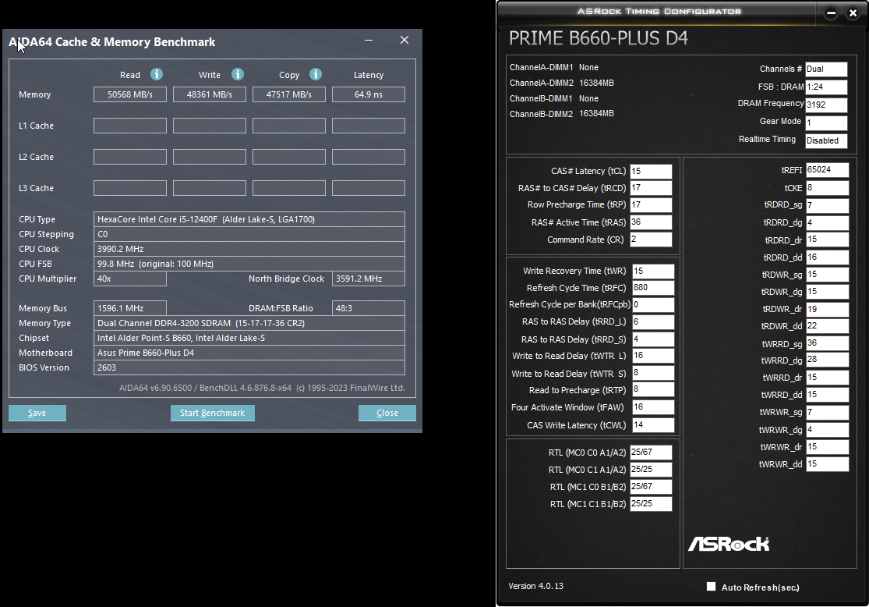The height and width of the screenshot is (607, 869).
Task: Click the tRDWR_dd field showing 22
Action: (828, 326)
